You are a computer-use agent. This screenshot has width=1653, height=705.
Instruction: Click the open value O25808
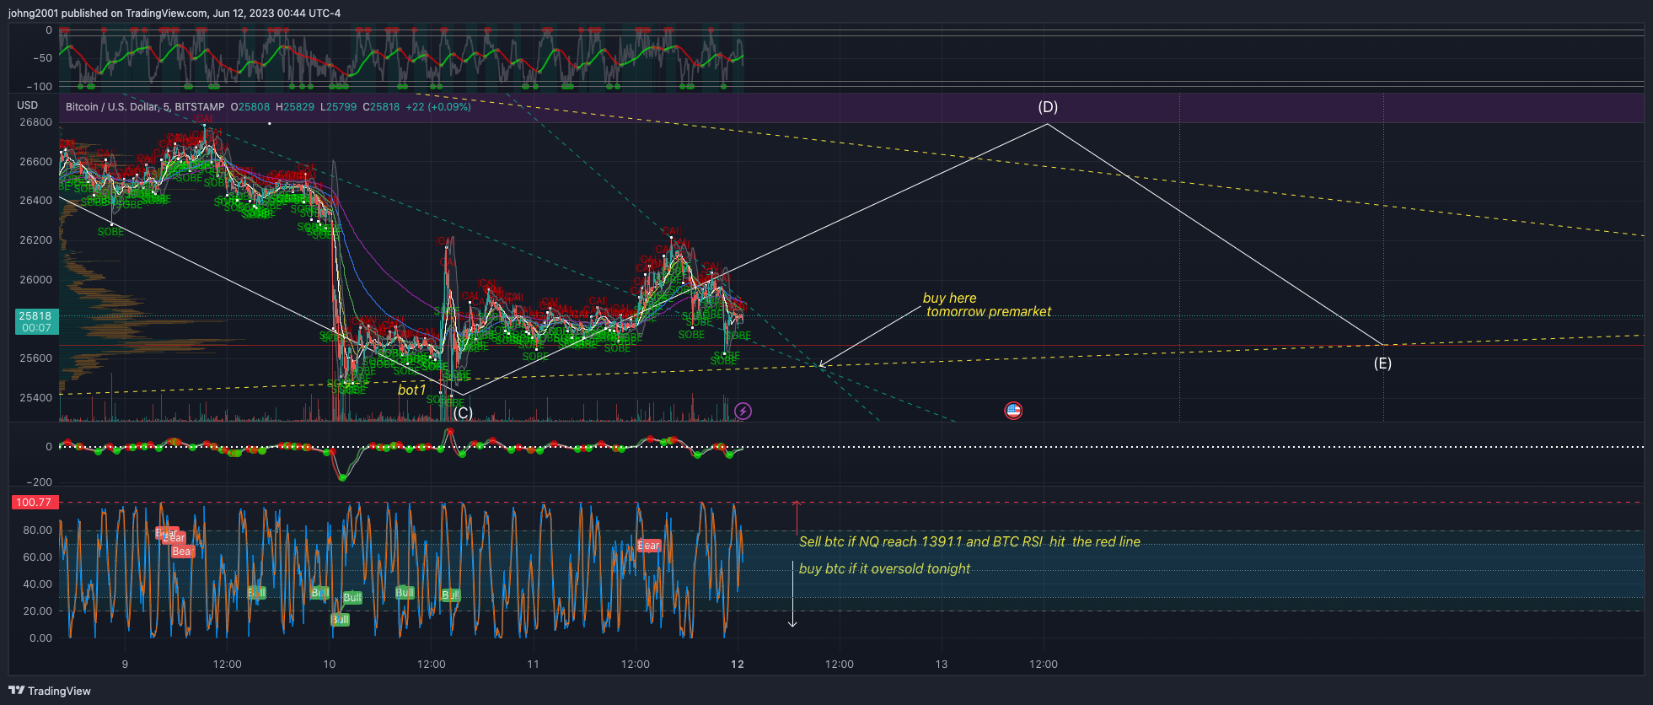(x=250, y=107)
